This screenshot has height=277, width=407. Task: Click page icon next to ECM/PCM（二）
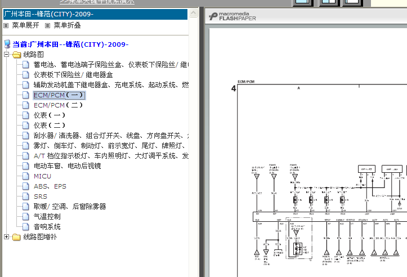click(x=26, y=105)
